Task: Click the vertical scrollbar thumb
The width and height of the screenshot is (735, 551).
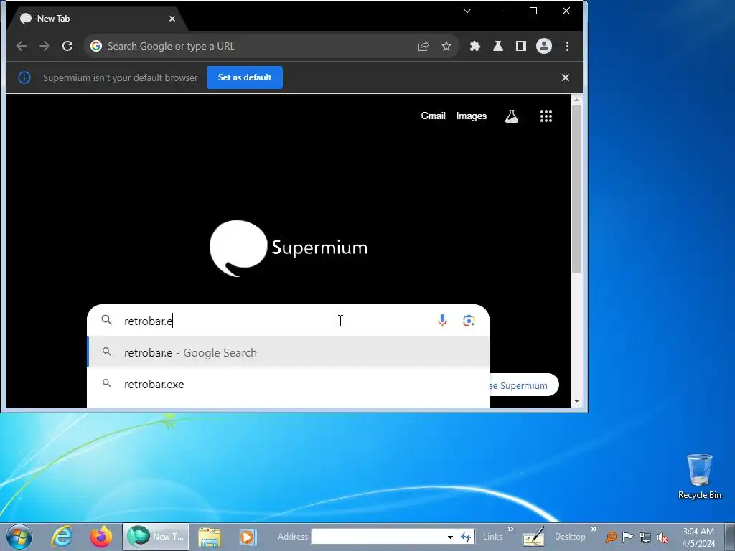Action: (576, 189)
